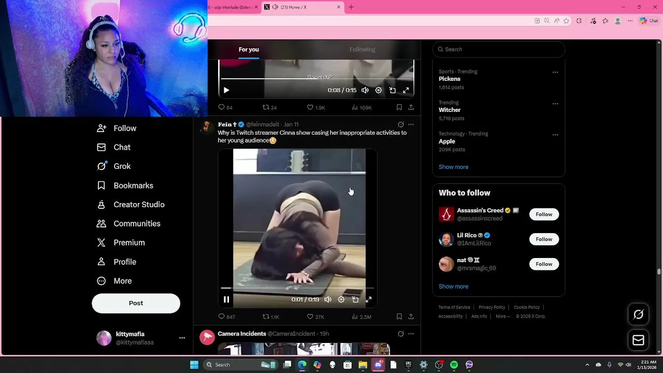Open Follow in the sidebar

117,128
